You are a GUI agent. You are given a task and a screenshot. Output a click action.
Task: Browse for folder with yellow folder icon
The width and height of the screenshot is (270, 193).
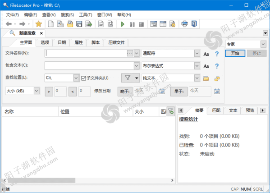206,78
